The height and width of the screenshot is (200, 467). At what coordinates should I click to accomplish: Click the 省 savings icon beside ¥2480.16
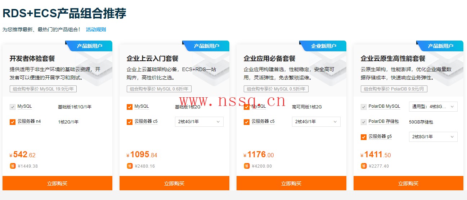click(130, 166)
